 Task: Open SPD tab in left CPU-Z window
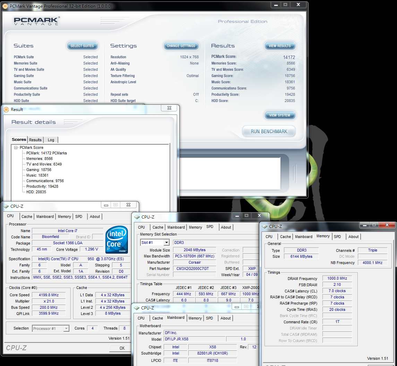coord(79,216)
